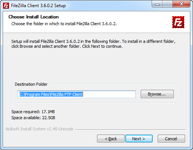Click the FileZilla icon in title bar
This screenshot has width=193, height=150.
pyautogui.click(x=6, y=6)
